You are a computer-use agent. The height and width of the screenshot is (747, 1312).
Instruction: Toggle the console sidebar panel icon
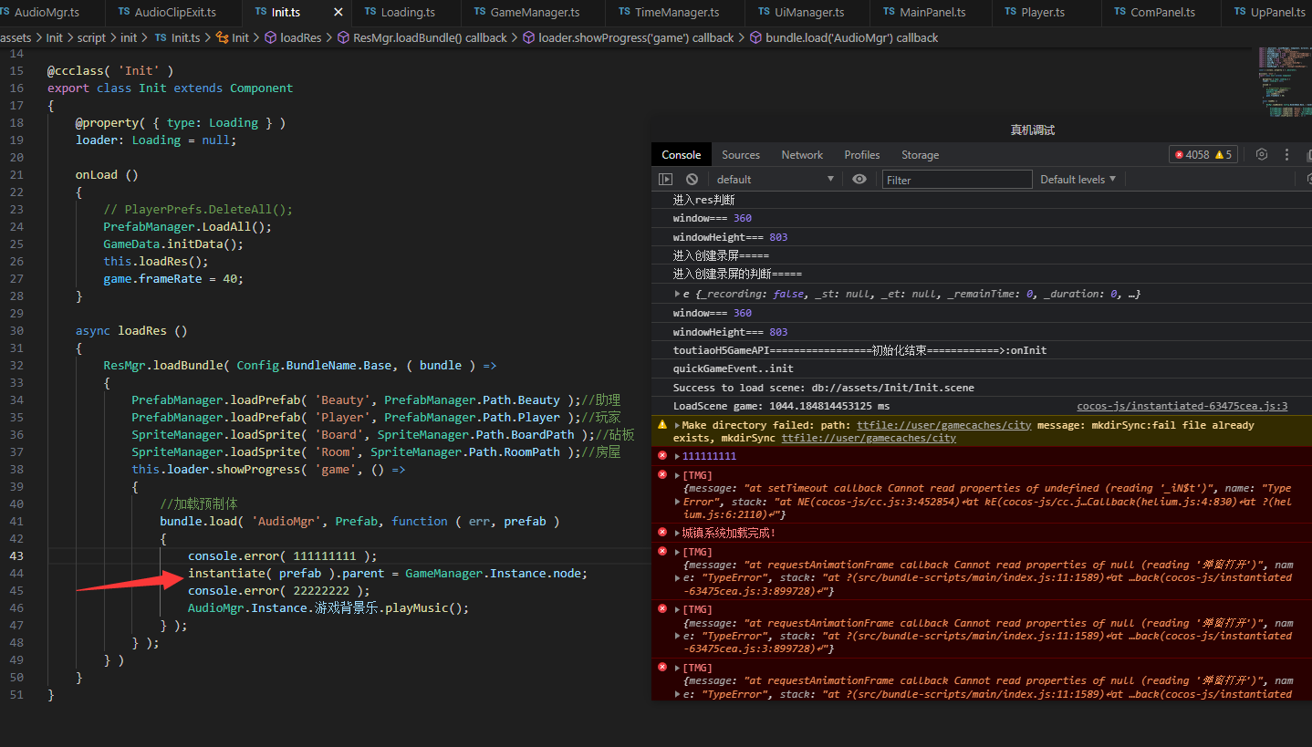click(x=666, y=180)
